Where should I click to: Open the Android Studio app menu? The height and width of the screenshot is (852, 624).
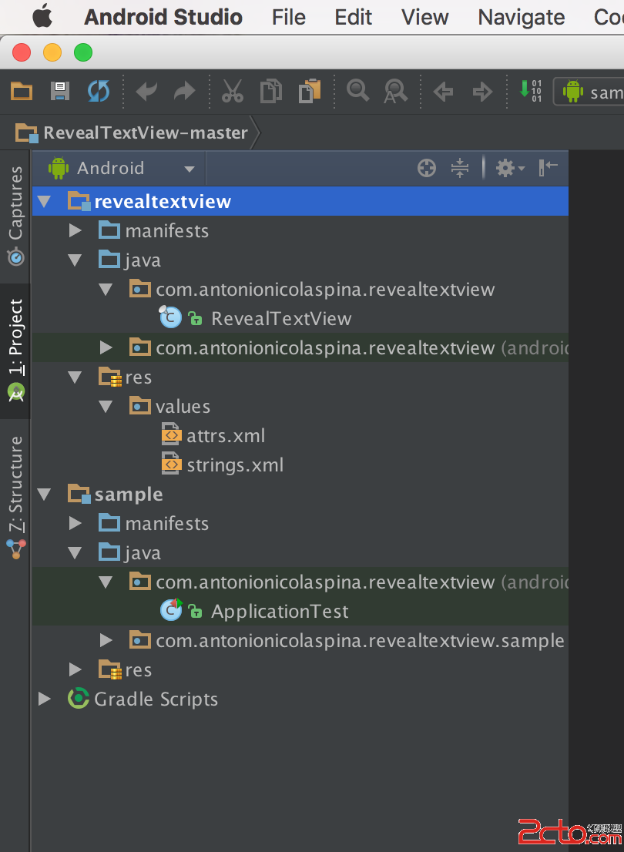click(163, 18)
